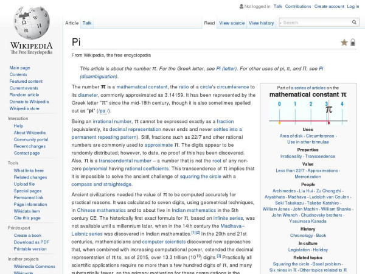Click the not-logged-in user icon
The image size is (365, 274).
click(242, 6)
